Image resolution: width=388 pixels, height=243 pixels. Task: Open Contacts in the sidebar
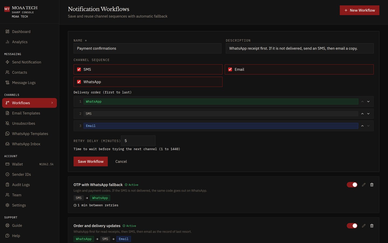point(29,72)
